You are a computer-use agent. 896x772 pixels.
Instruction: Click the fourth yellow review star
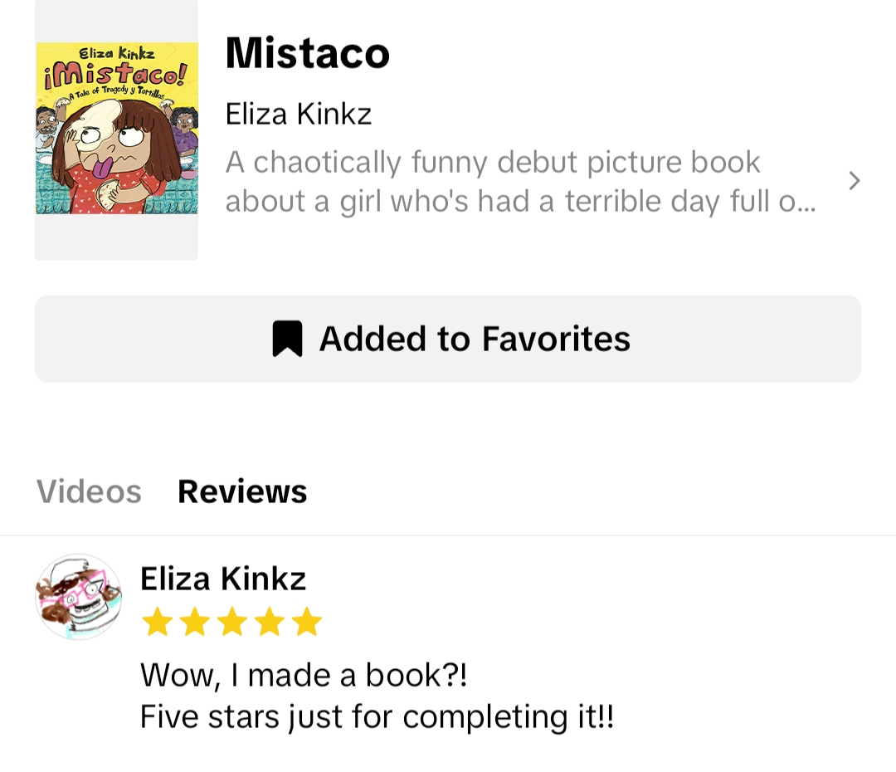point(269,622)
